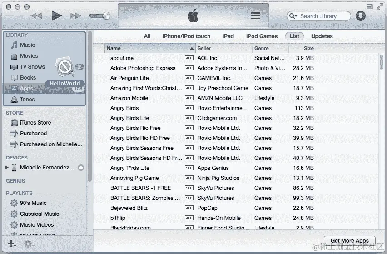
Task: Select Angry T*rds Lite row
Action: (235, 168)
